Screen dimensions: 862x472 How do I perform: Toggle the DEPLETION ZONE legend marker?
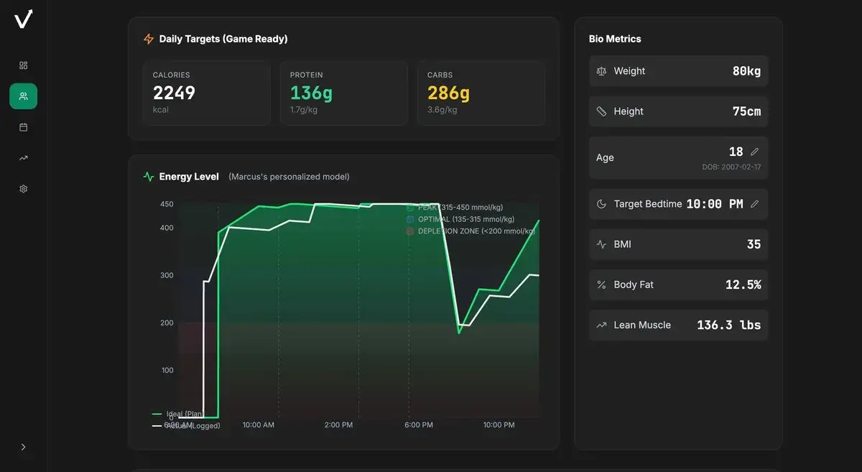pyautogui.click(x=409, y=231)
